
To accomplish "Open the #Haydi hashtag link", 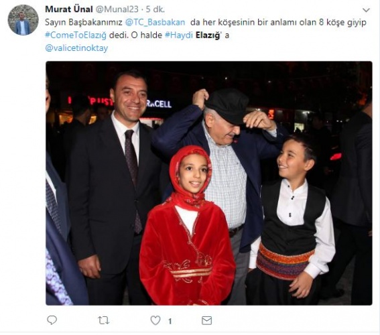I will tap(179, 35).
